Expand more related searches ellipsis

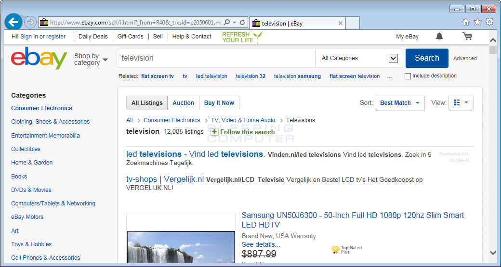389,76
